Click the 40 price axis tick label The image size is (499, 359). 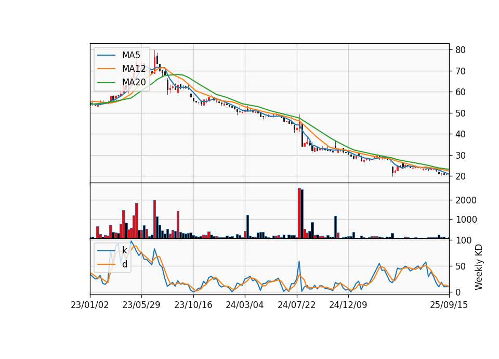point(460,134)
